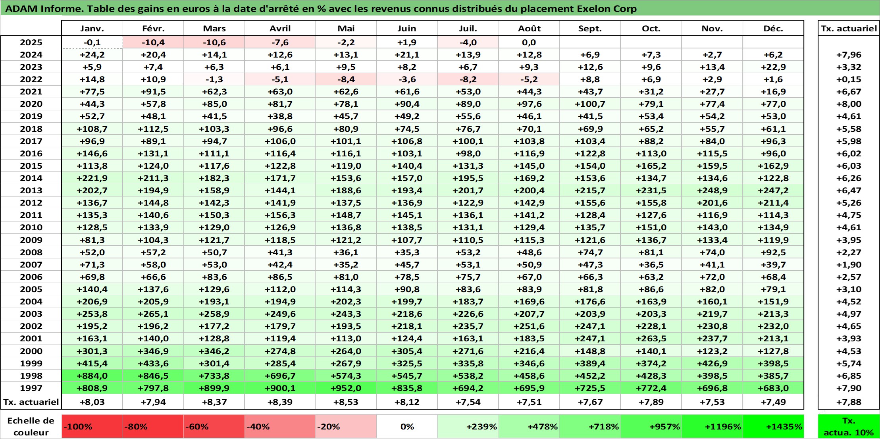
Task: Select cell -10,4 in the 2025 row
Action: (x=153, y=42)
